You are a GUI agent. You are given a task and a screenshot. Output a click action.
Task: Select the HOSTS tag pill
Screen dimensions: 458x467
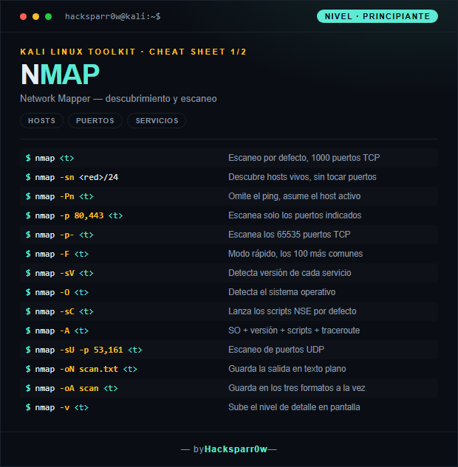click(42, 120)
